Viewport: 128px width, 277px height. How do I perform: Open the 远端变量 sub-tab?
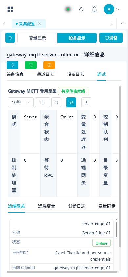(47, 206)
